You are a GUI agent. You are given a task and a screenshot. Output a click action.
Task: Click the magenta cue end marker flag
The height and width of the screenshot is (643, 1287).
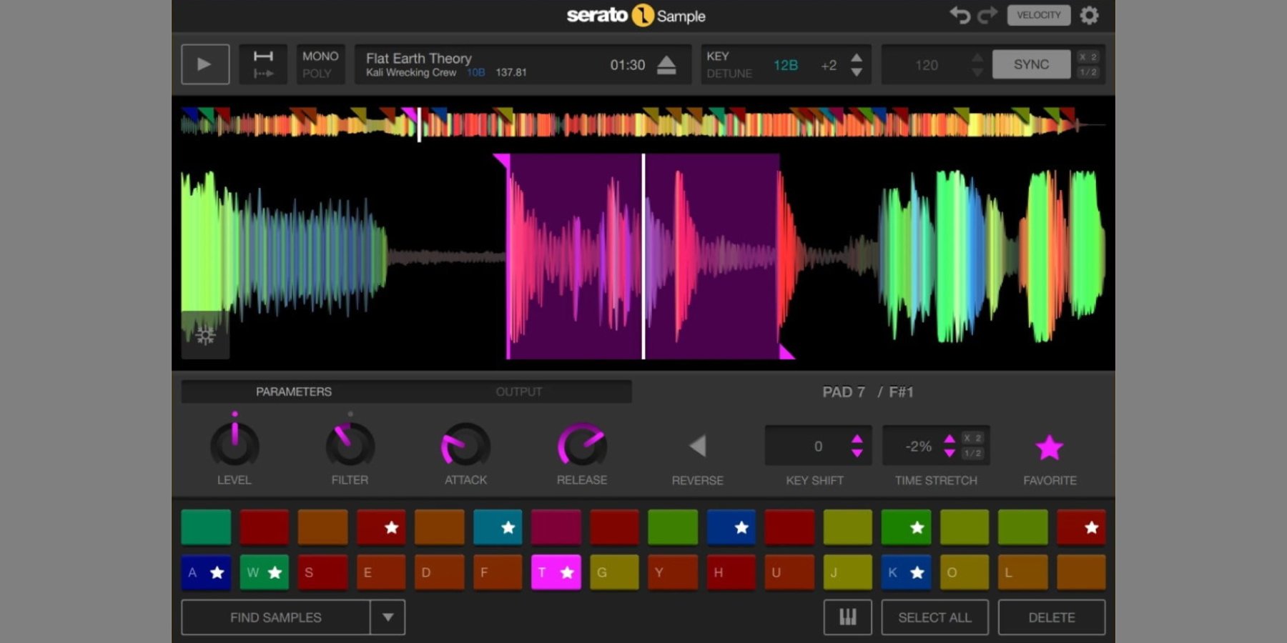pyautogui.click(x=786, y=351)
